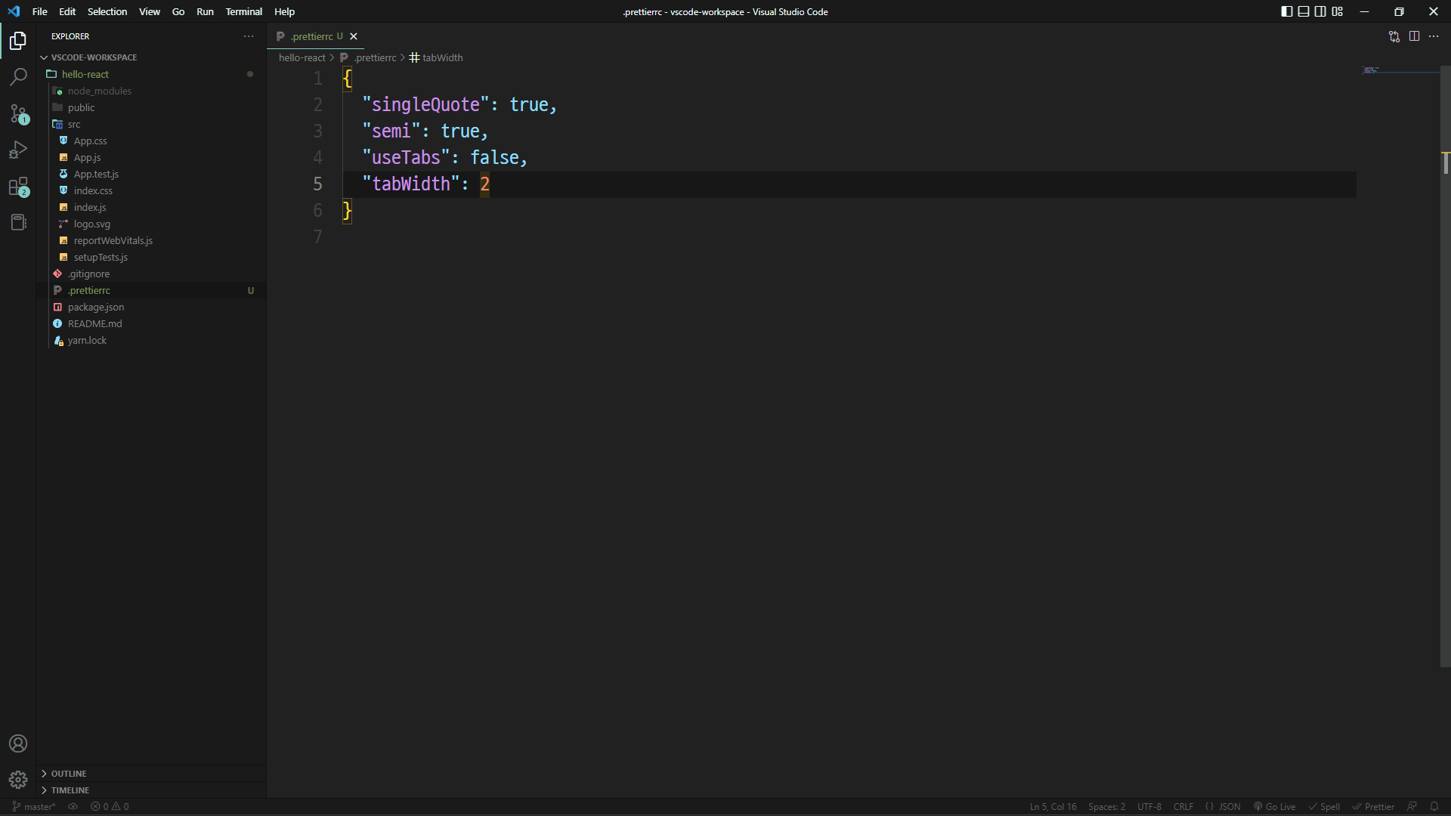This screenshot has height=816, width=1451.
Task: Click the Synchronize Changes icon in status bar
Action: pyautogui.click(x=73, y=806)
